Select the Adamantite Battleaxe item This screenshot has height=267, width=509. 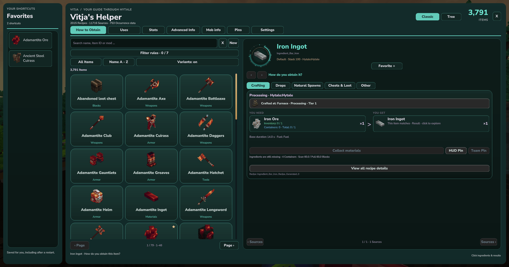click(x=206, y=92)
